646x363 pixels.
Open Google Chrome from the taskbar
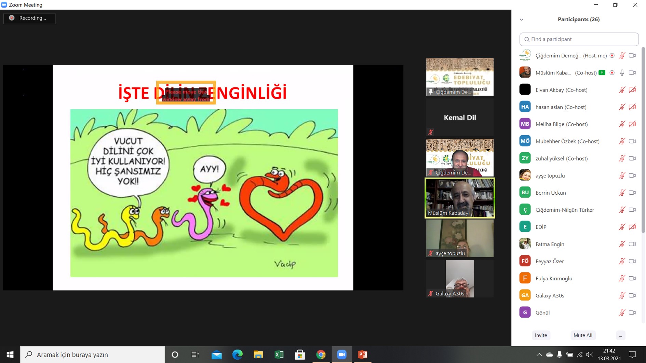coord(321,354)
